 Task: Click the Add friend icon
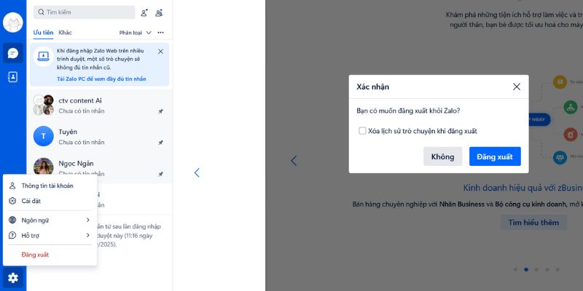144,12
